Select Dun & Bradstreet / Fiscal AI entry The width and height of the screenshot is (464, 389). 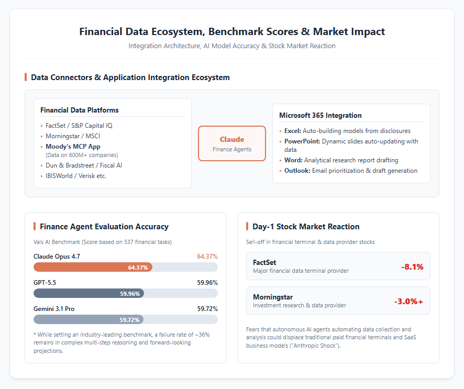coord(81,165)
